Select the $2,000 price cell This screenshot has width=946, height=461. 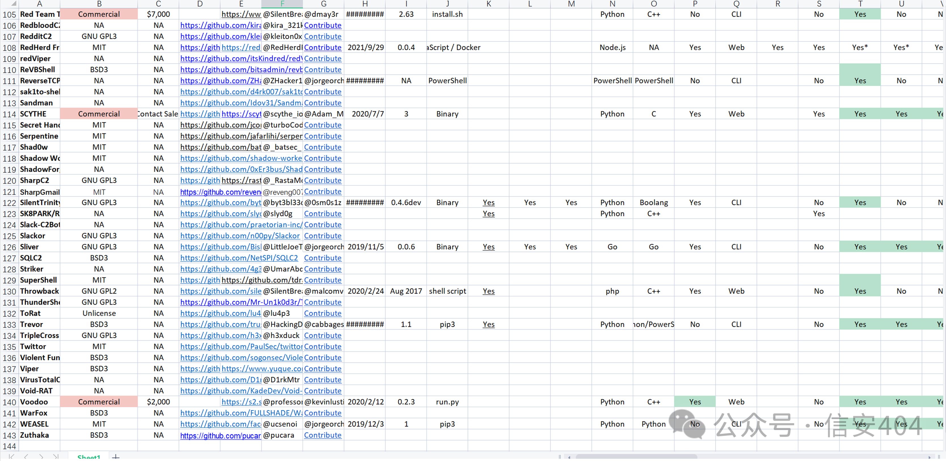(x=158, y=402)
